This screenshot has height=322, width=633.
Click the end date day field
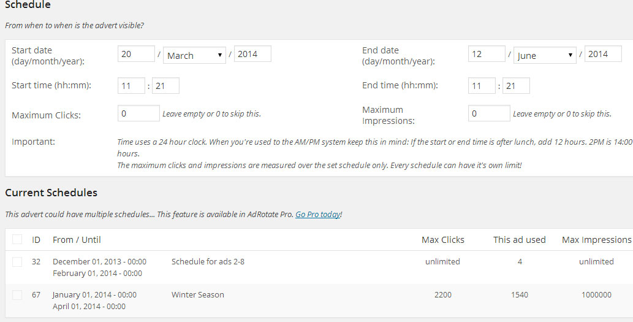[x=487, y=54]
